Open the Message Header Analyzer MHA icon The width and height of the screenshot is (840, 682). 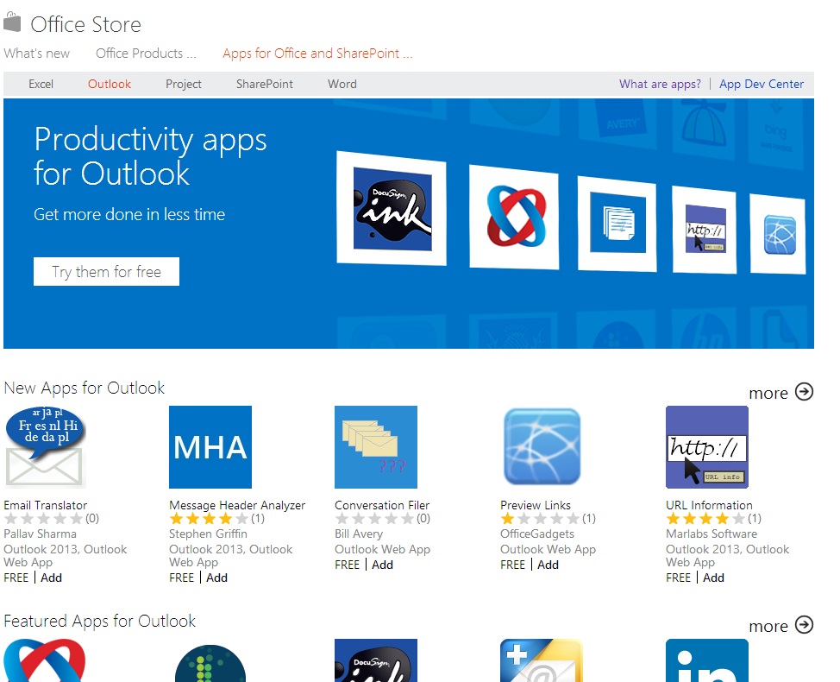210,447
